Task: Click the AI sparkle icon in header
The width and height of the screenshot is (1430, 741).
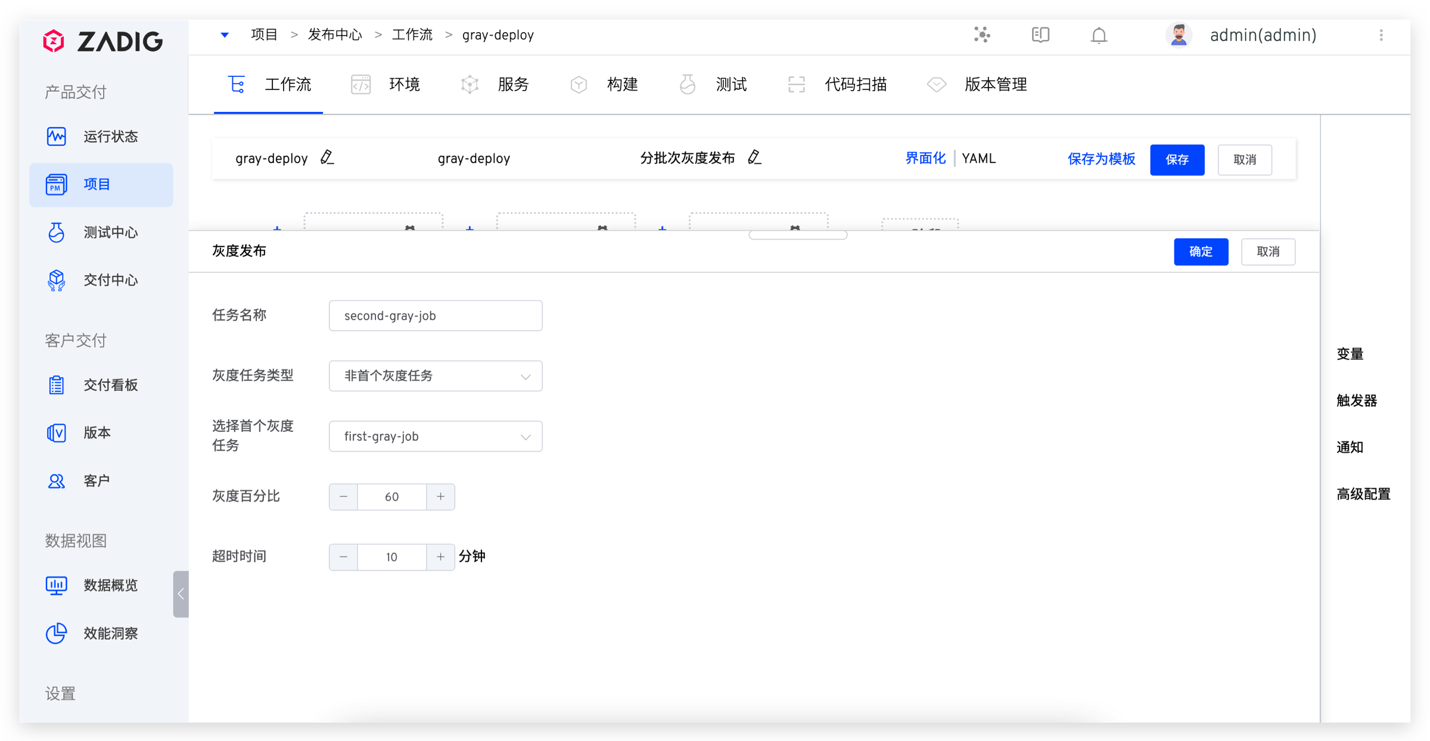Action: [x=982, y=35]
